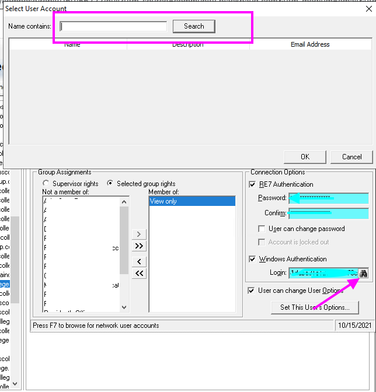Click the binoculars icon beside Login field
The image size is (376, 392).
click(x=363, y=273)
